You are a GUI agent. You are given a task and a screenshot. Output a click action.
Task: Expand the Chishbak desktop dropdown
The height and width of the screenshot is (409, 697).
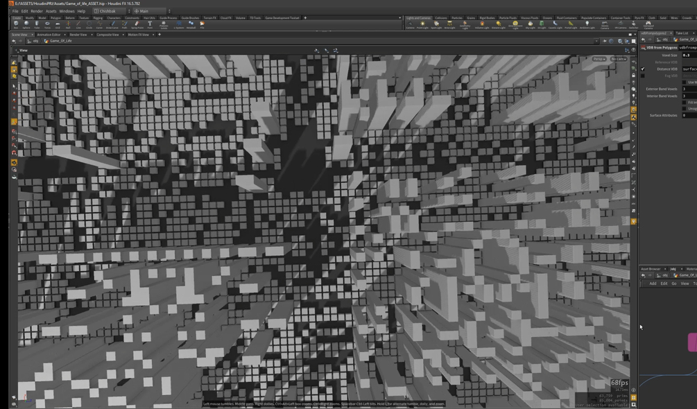[112, 11]
